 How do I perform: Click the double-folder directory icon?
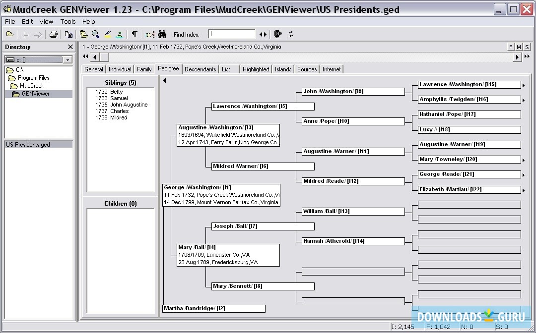[84, 34]
